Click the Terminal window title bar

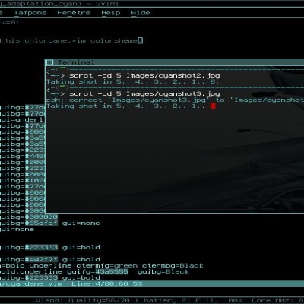(175, 62)
